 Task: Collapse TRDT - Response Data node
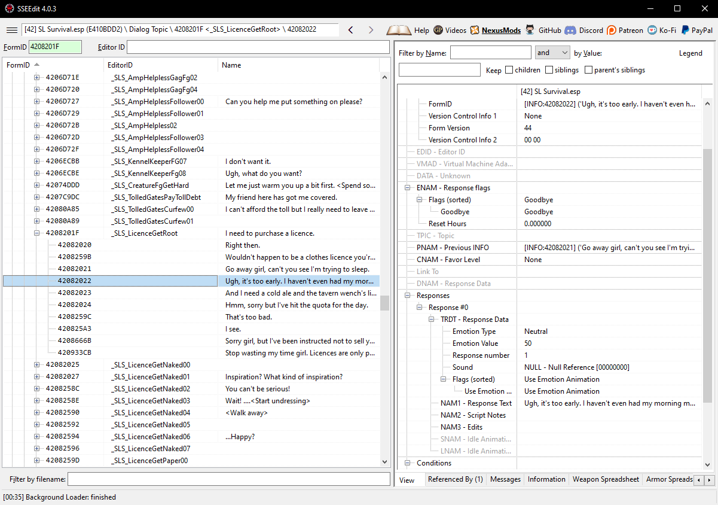click(432, 320)
